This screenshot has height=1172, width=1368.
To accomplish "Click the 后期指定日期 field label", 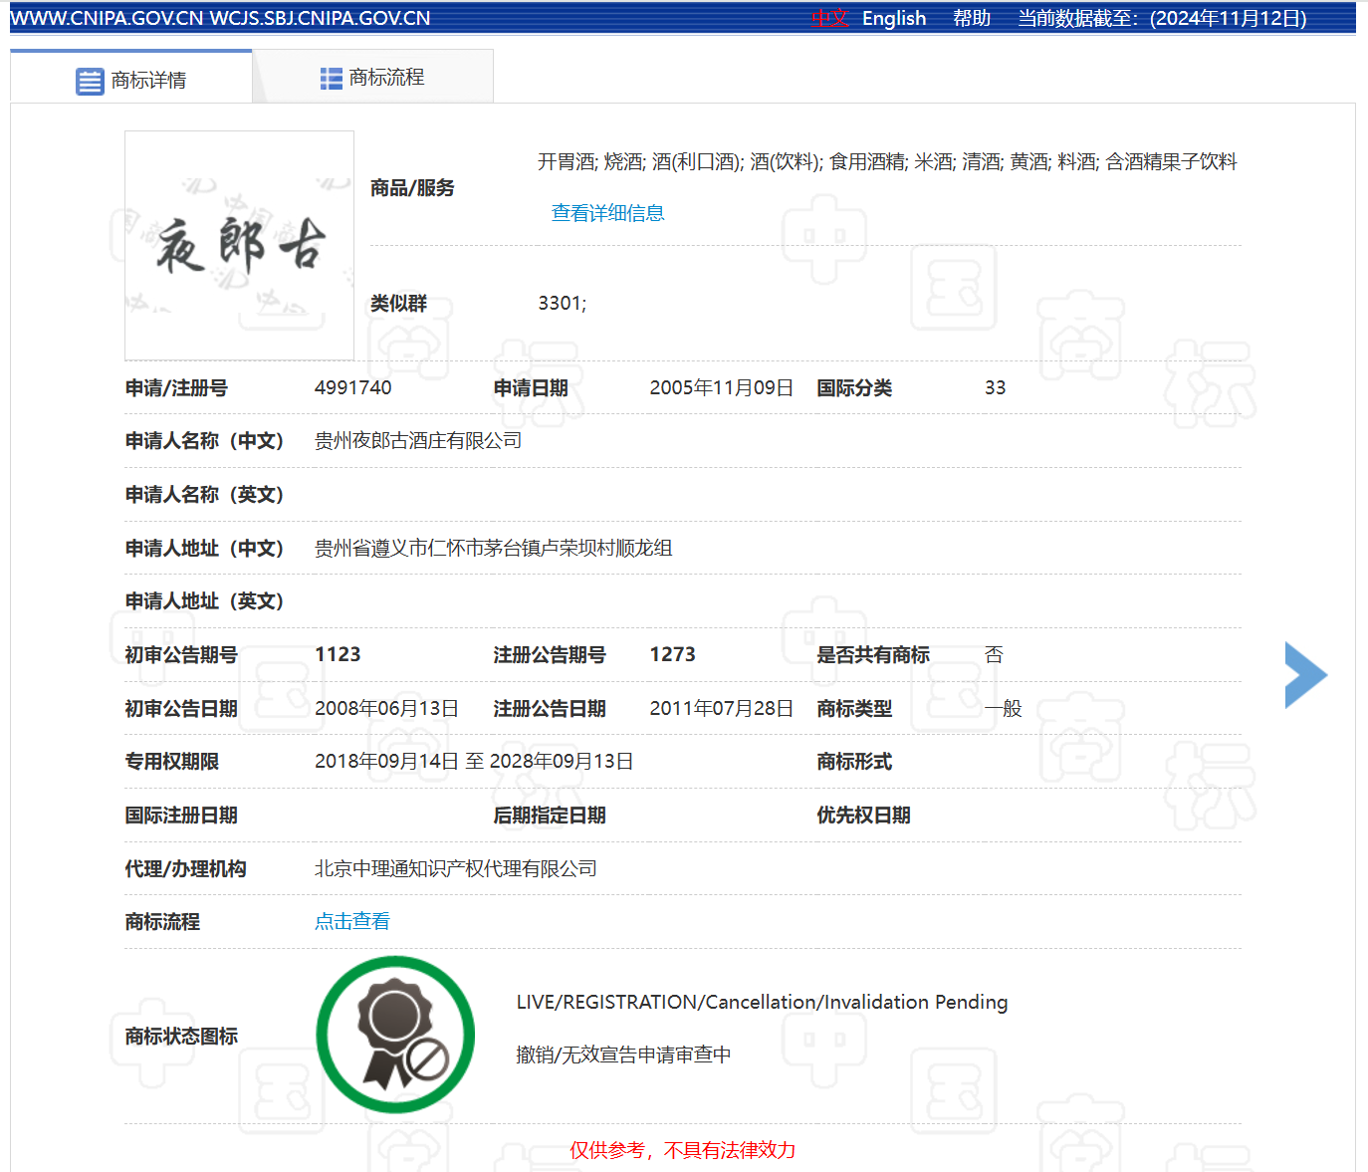I will click(x=550, y=815).
